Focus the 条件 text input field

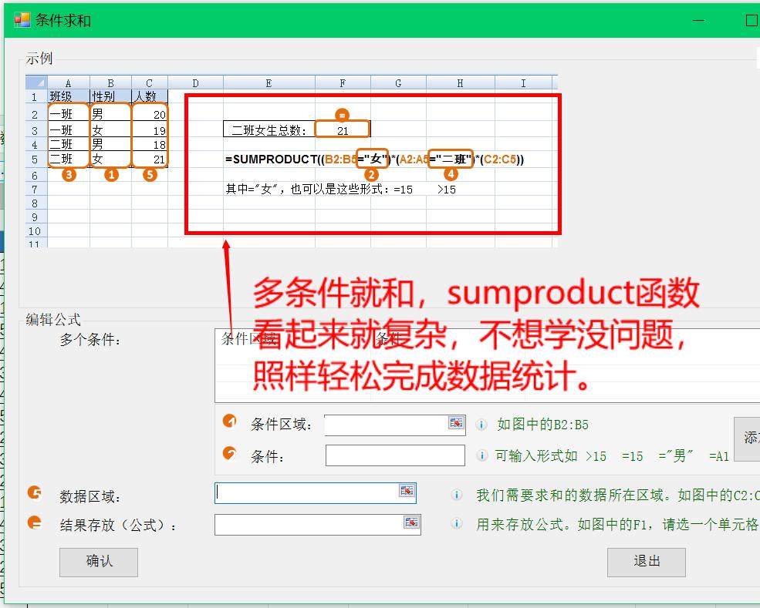[x=395, y=455]
